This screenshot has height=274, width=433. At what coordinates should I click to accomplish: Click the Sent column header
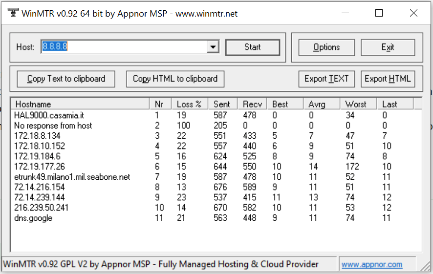[x=222, y=105]
